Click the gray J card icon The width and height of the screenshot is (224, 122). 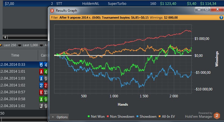[41, 106]
